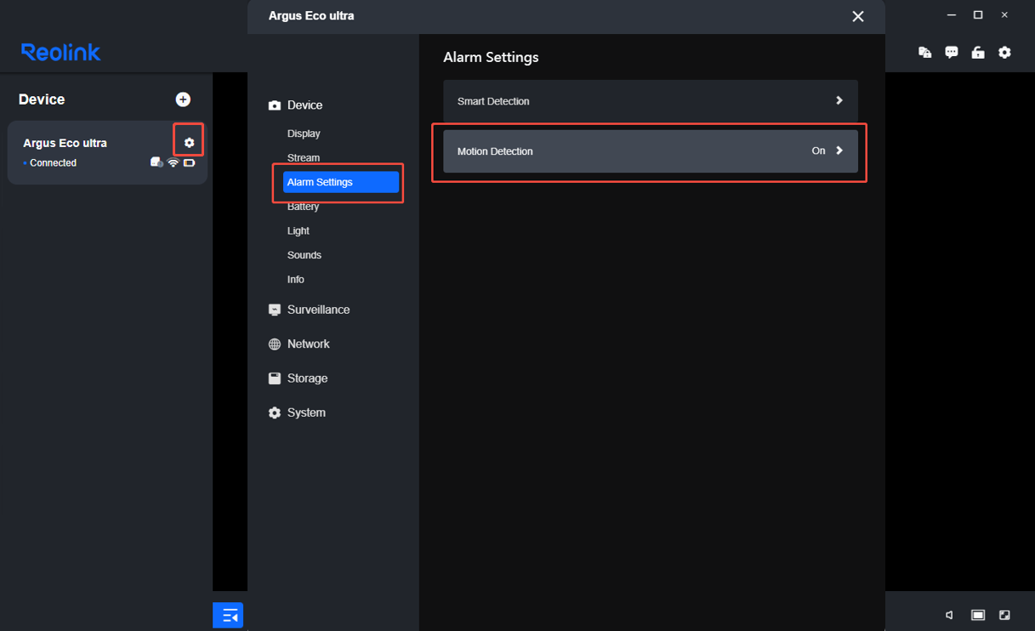
Task: Click the two-window icon beside chat
Action: (925, 53)
